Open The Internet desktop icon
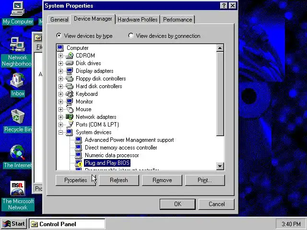Viewport: 307px width, 230px height. pyautogui.click(x=17, y=152)
